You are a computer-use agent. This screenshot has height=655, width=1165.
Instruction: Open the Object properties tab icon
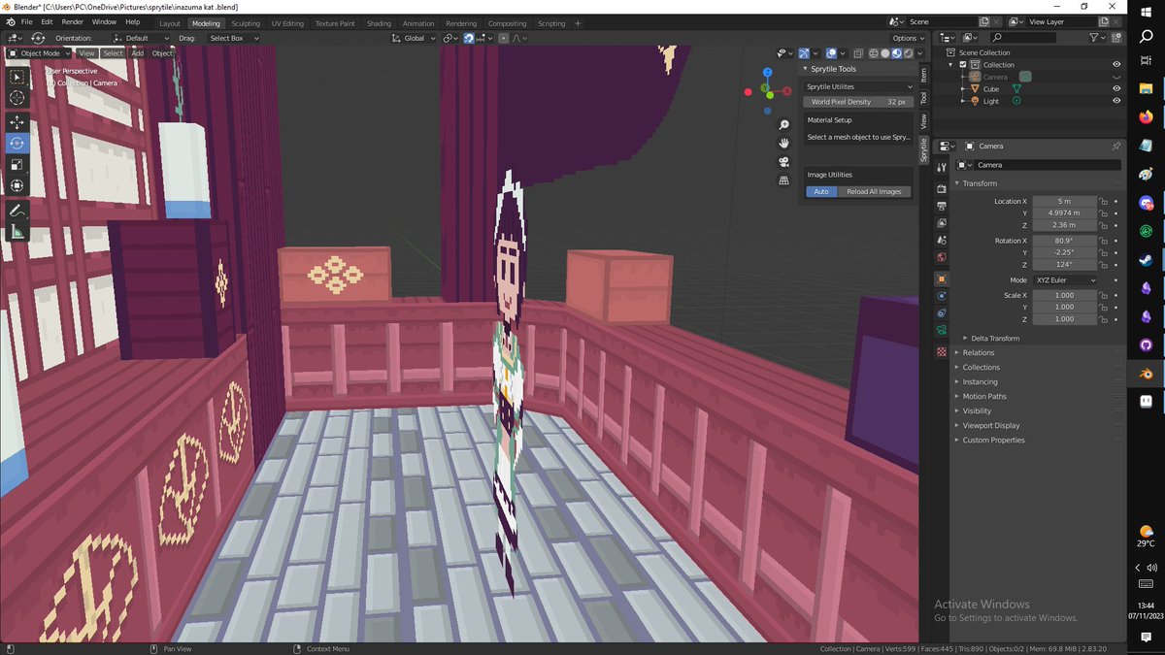pos(941,278)
